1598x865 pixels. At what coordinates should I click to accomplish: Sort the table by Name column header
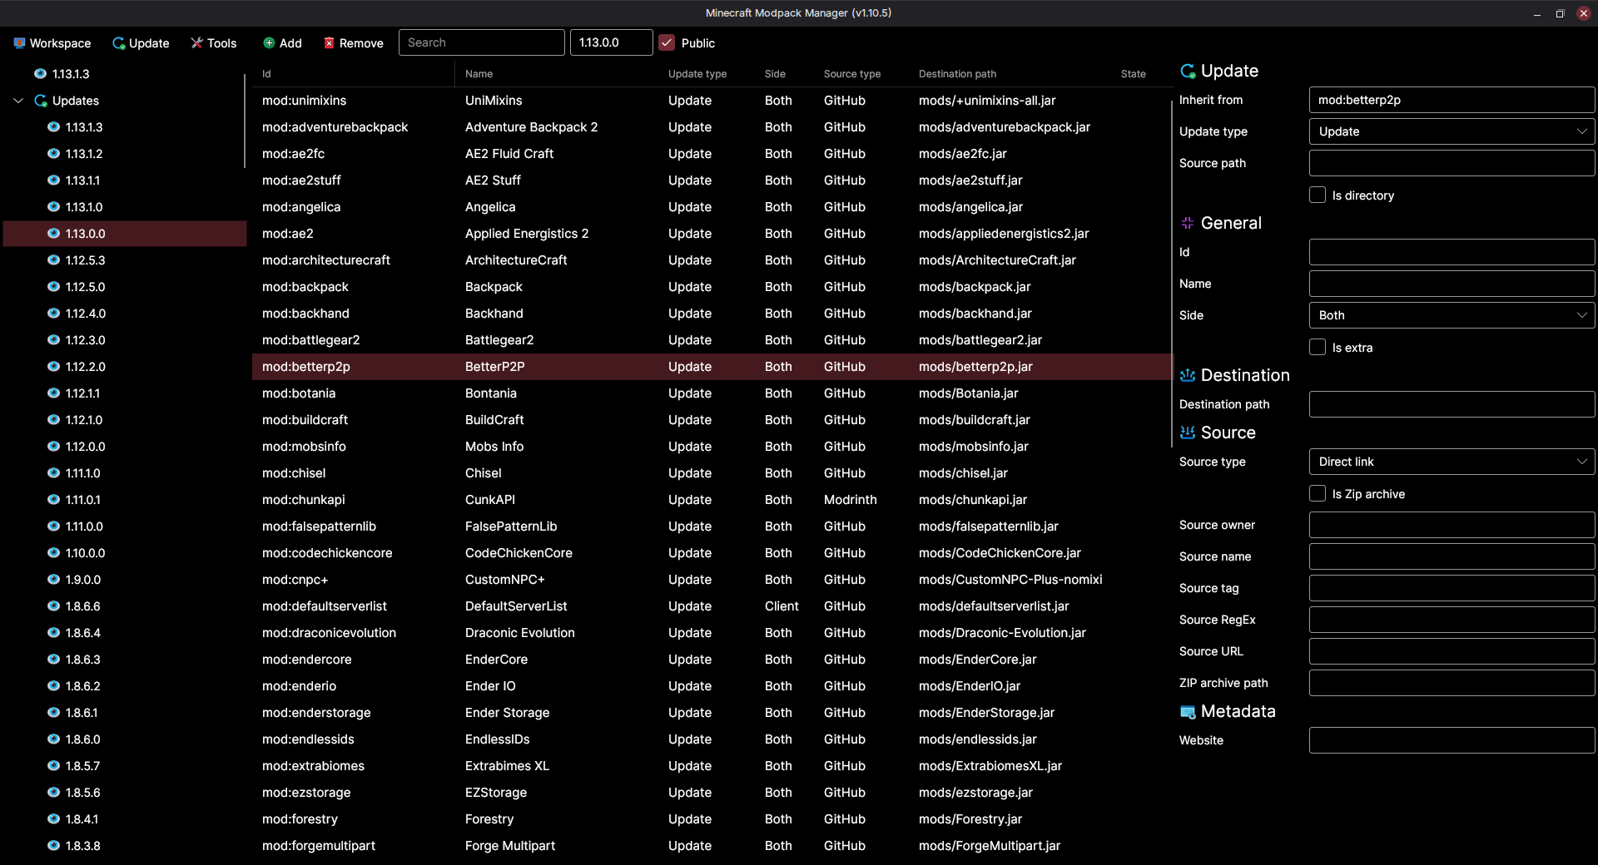(479, 74)
